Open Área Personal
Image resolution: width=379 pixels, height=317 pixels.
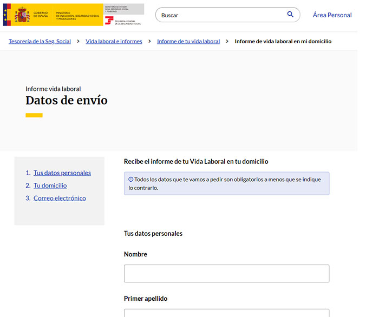332,15
